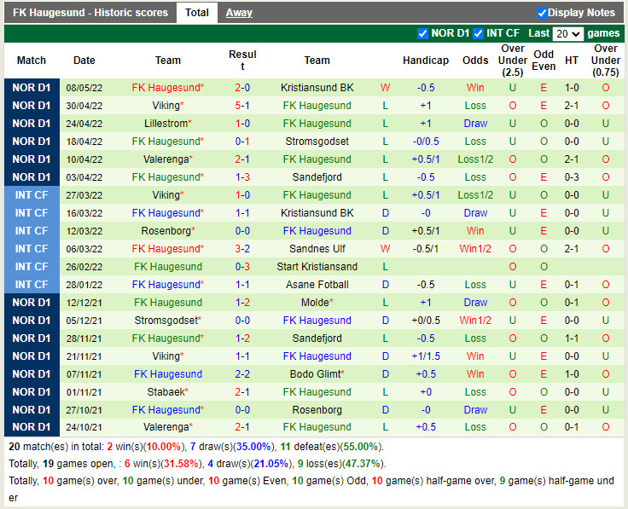Open the Last 20 games dropdown
The width and height of the screenshot is (628, 509).
coord(567,33)
